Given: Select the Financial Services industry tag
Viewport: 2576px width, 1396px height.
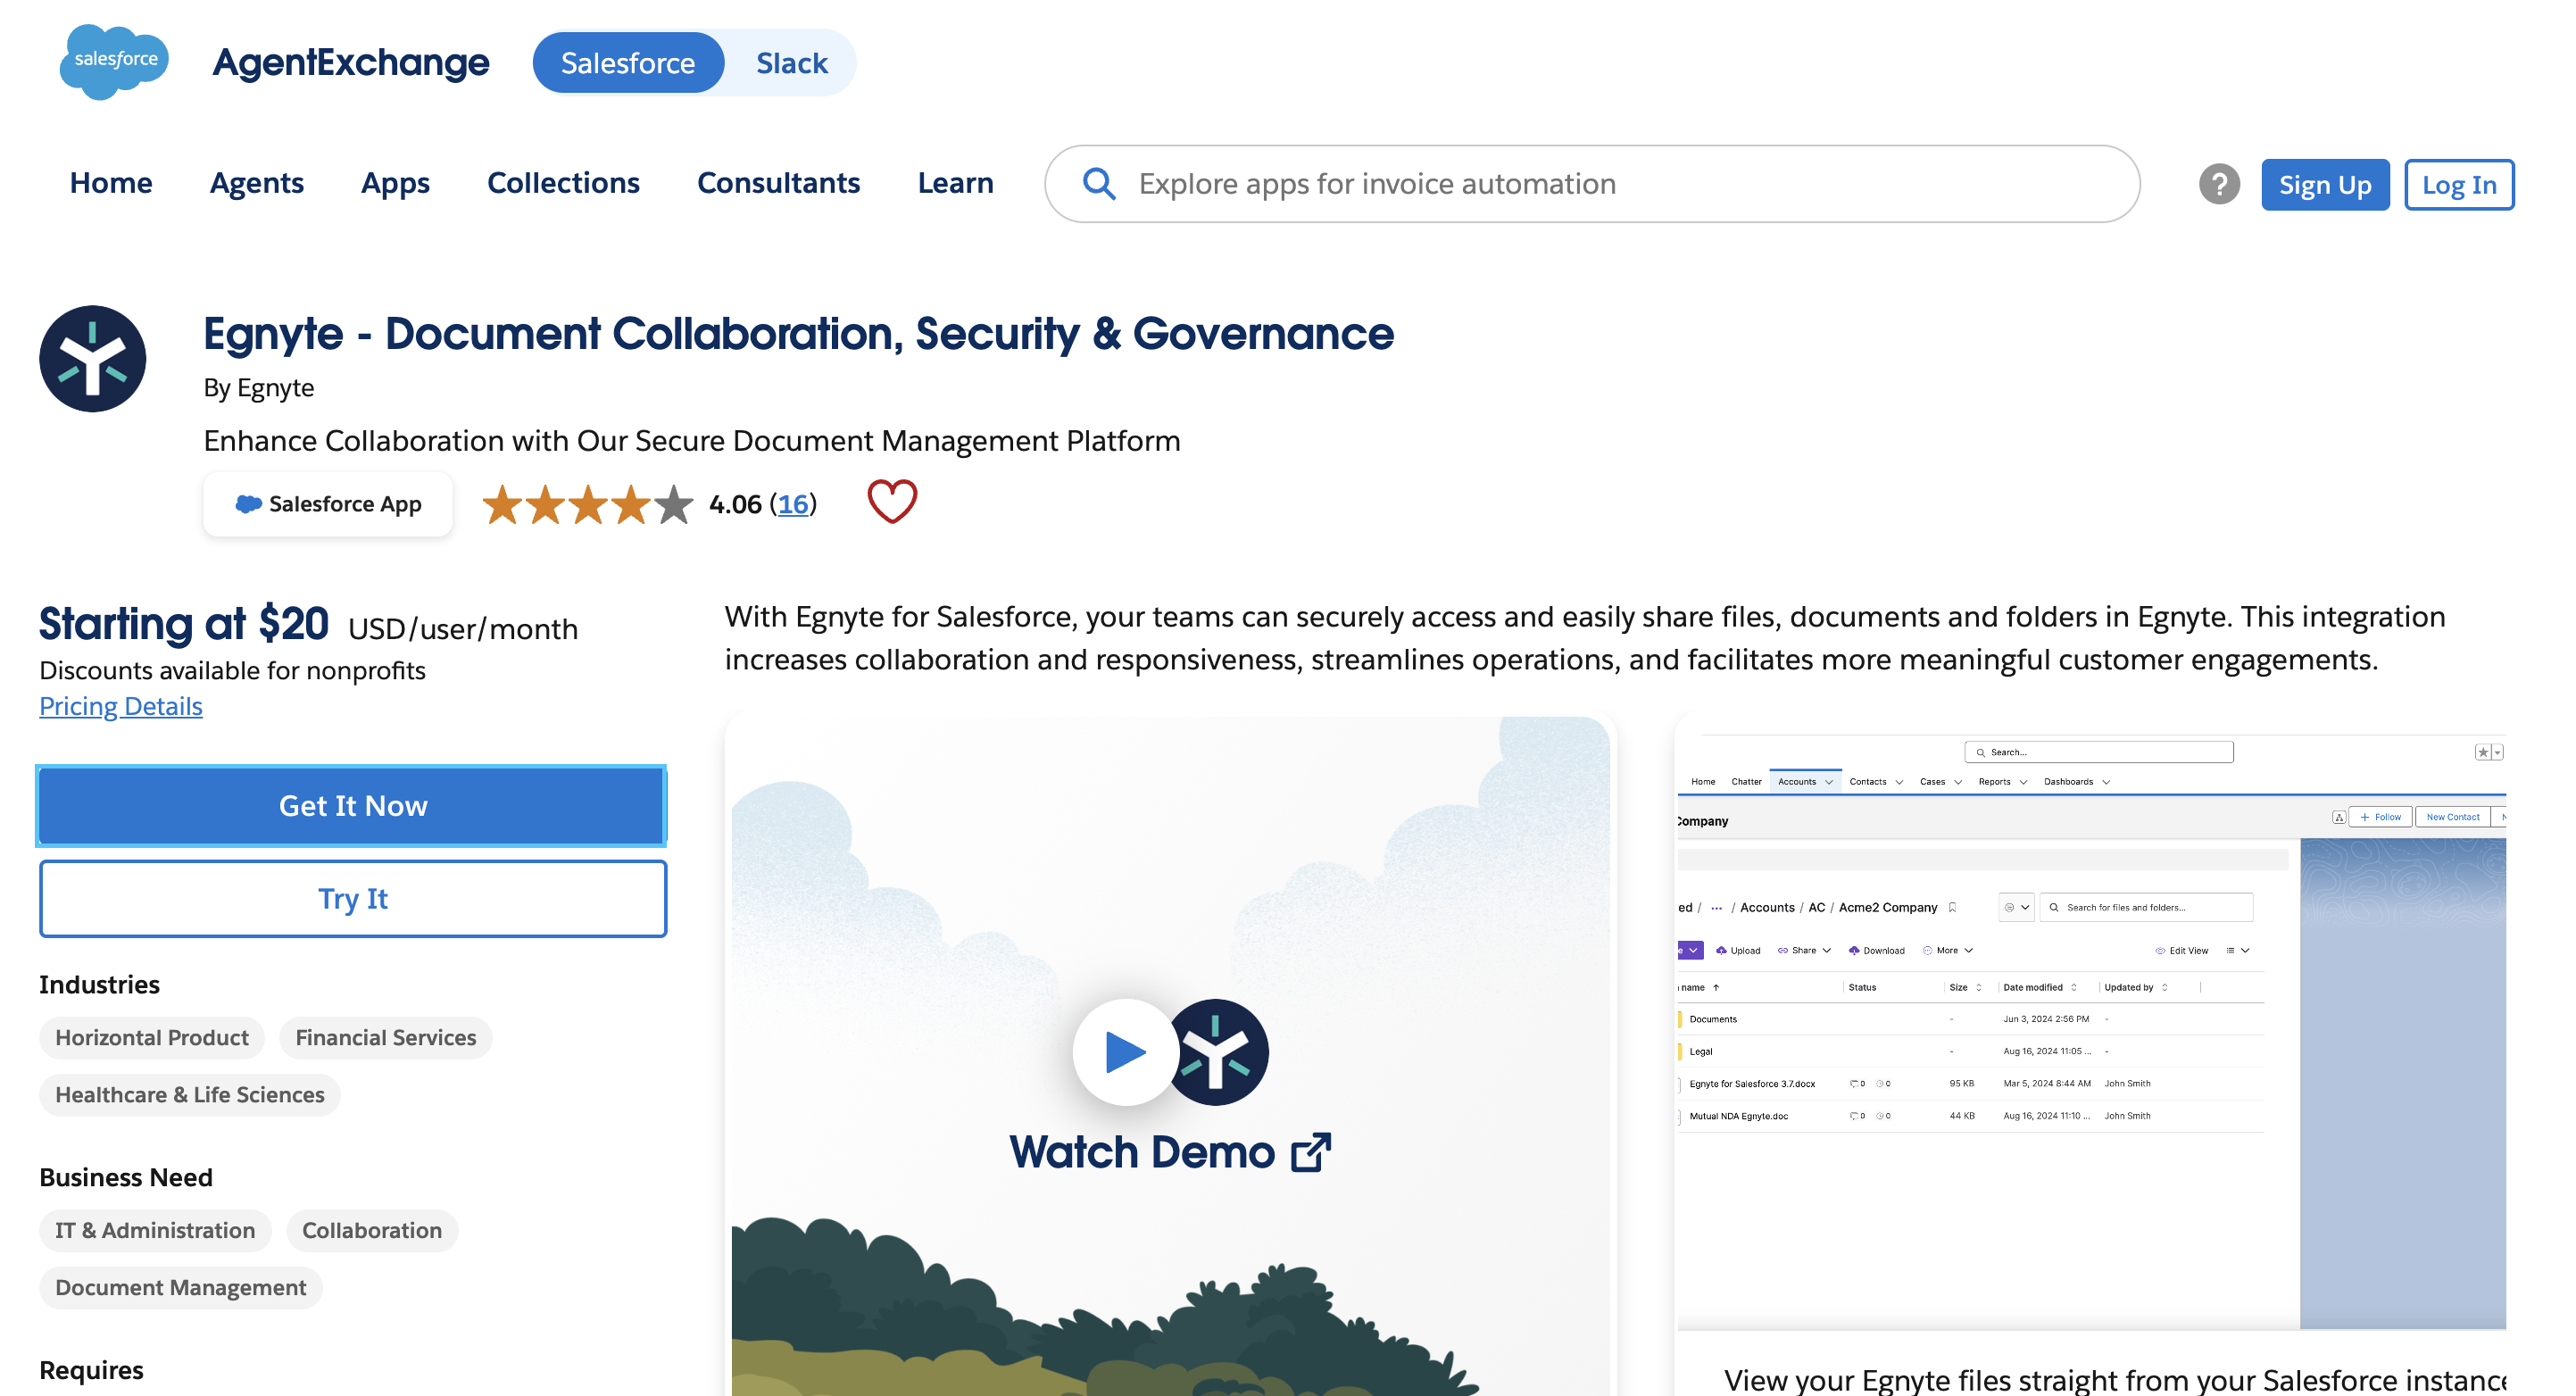Looking at the screenshot, I should pos(385,1038).
